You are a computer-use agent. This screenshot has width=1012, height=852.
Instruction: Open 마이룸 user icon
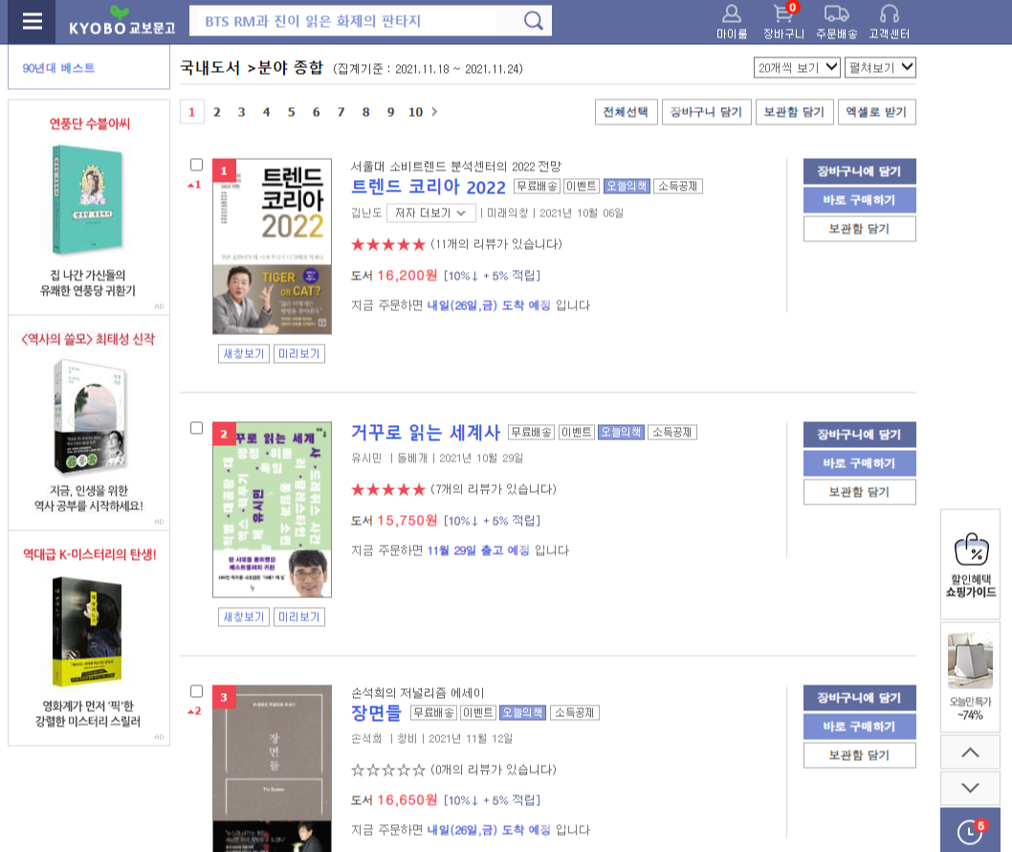click(731, 22)
